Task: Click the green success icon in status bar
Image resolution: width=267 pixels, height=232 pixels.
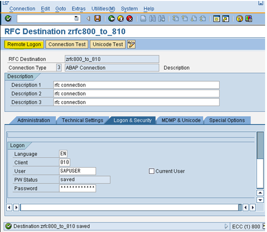Action: (x=9, y=226)
